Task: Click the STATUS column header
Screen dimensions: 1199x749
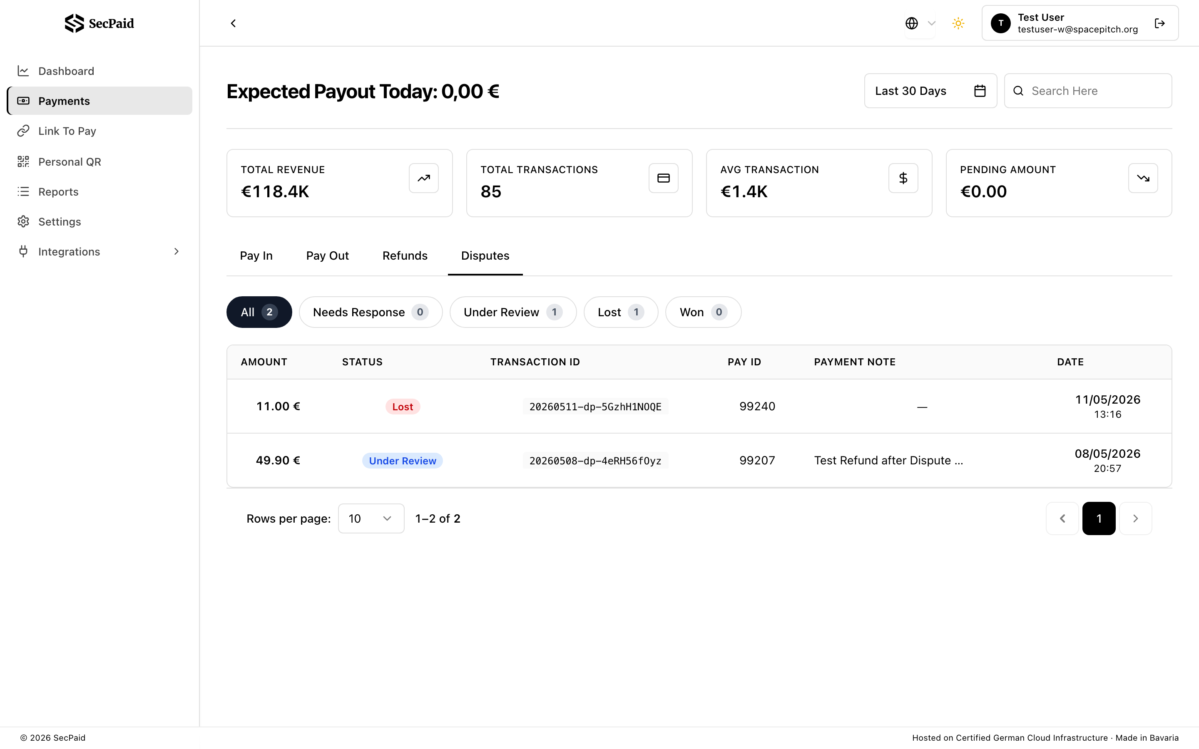Action: coord(362,362)
